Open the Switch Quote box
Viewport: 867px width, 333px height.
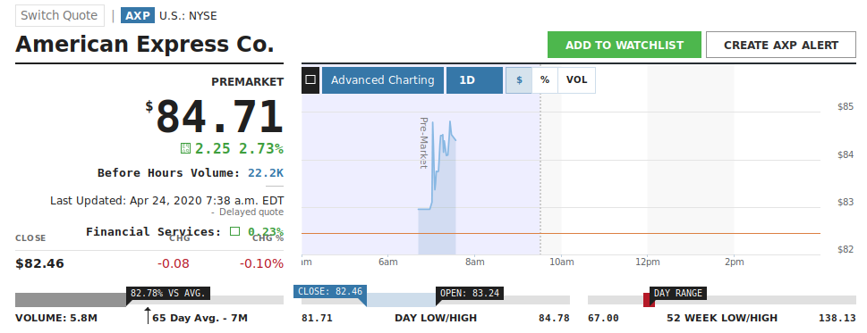click(60, 15)
